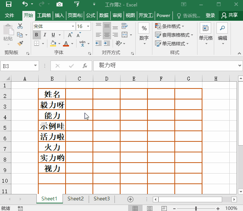Image resolution: width=243 pixels, height=211 pixels.
Task: Open the 文件 File menu
Action: (x=9, y=15)
